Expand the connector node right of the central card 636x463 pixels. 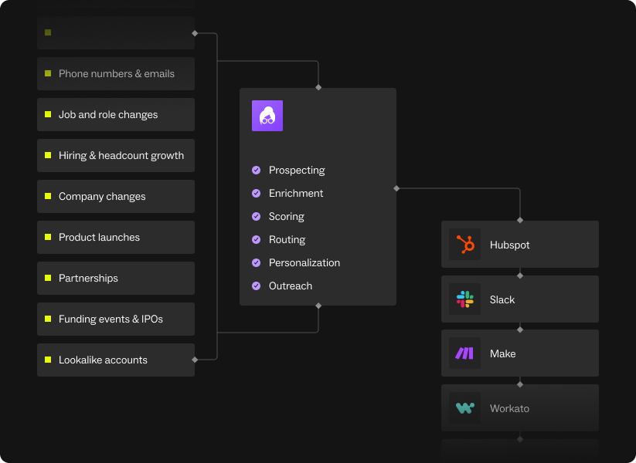click(396, 187)
